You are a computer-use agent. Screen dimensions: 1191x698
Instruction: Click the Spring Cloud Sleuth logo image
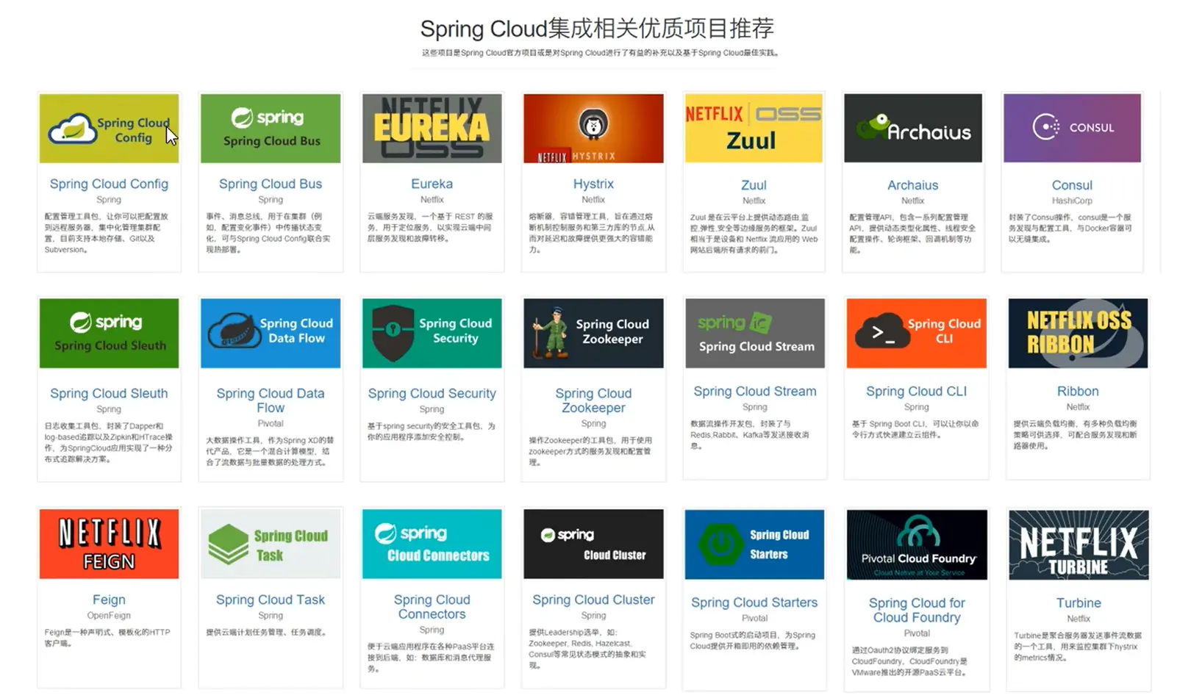coord(109,333)
